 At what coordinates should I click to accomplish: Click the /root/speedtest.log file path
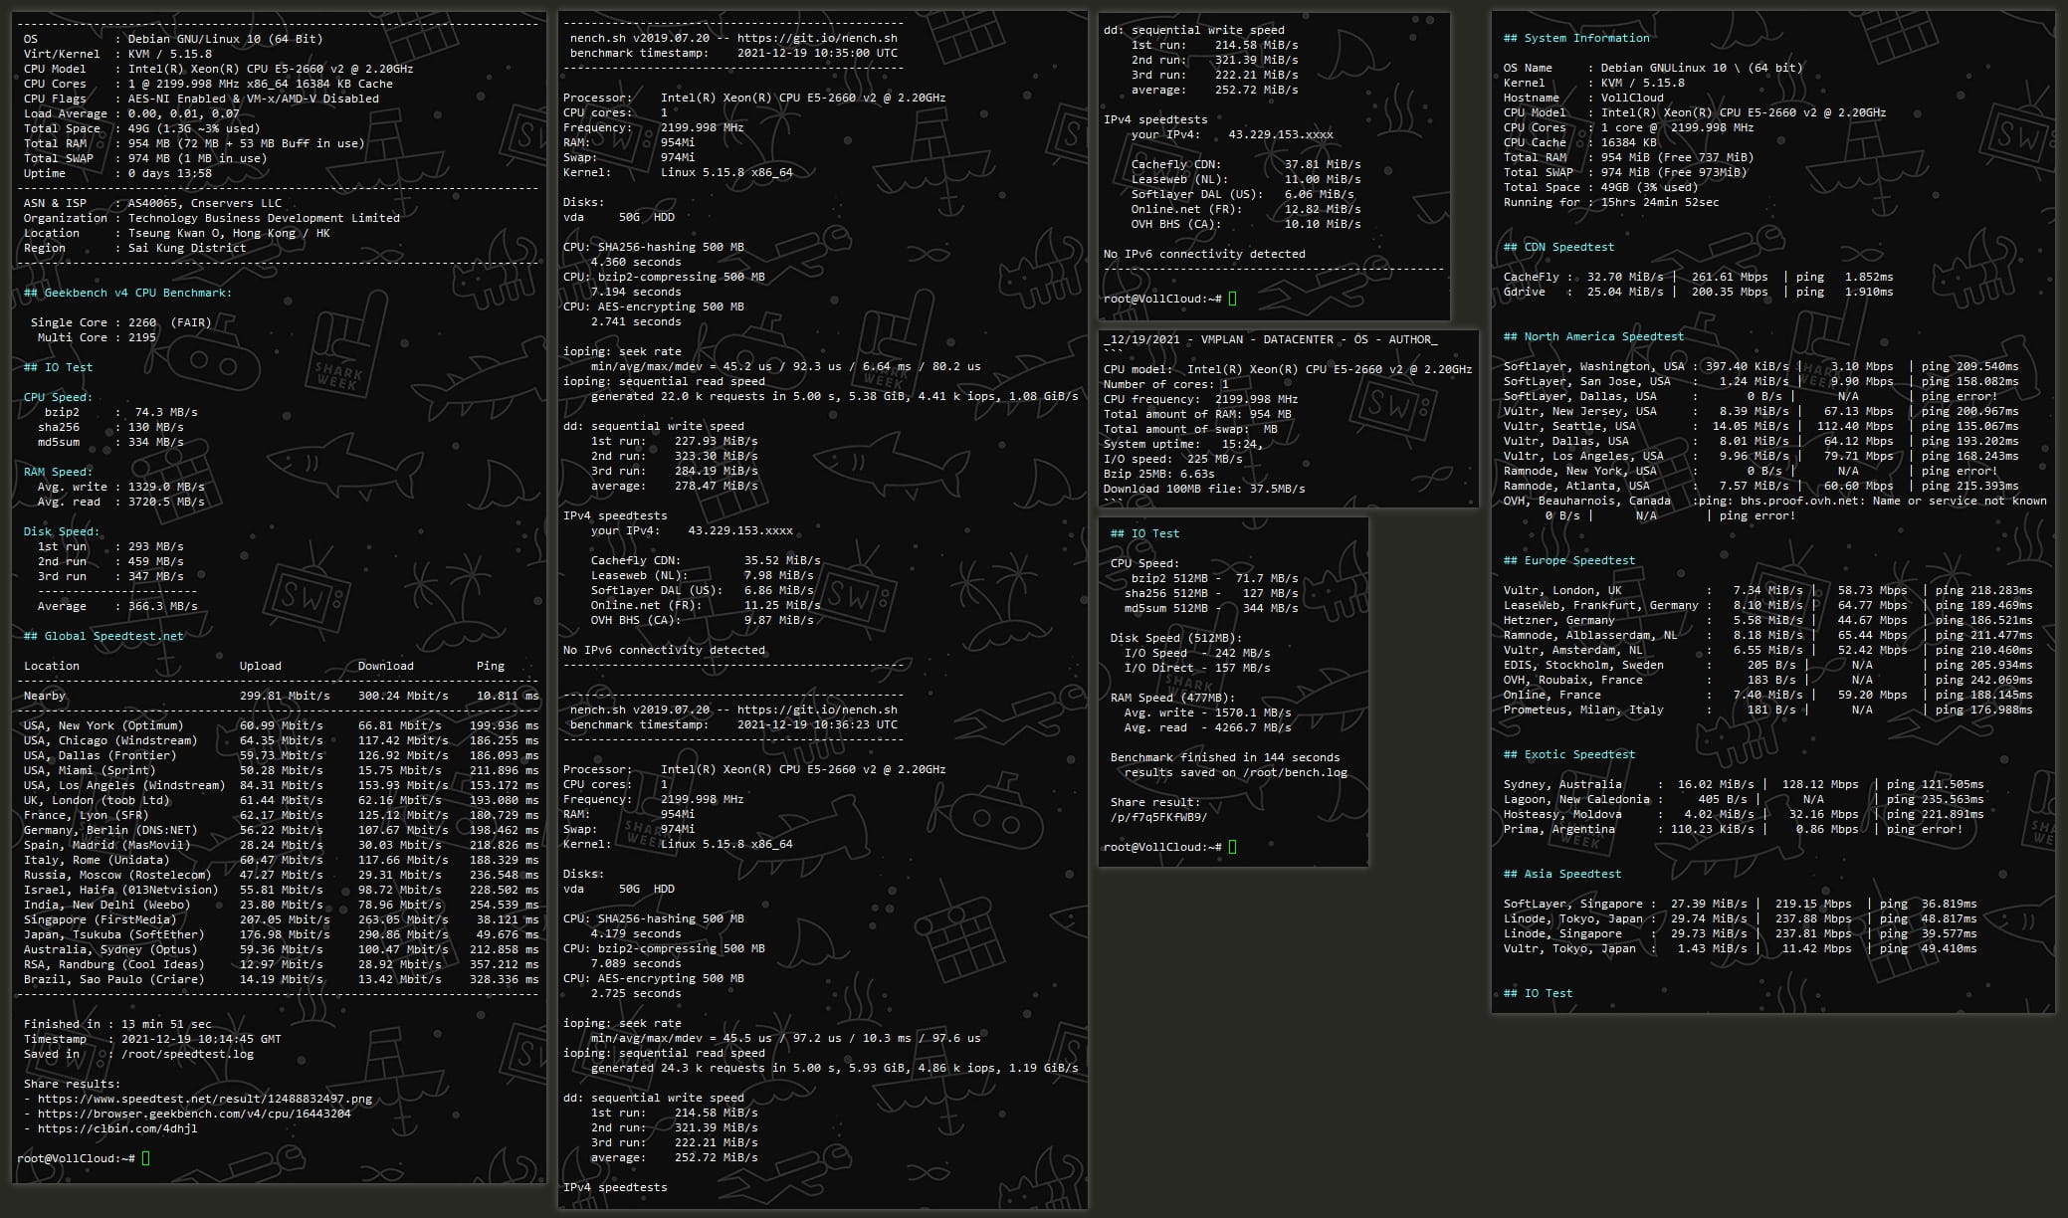(x=187, y=1054)
